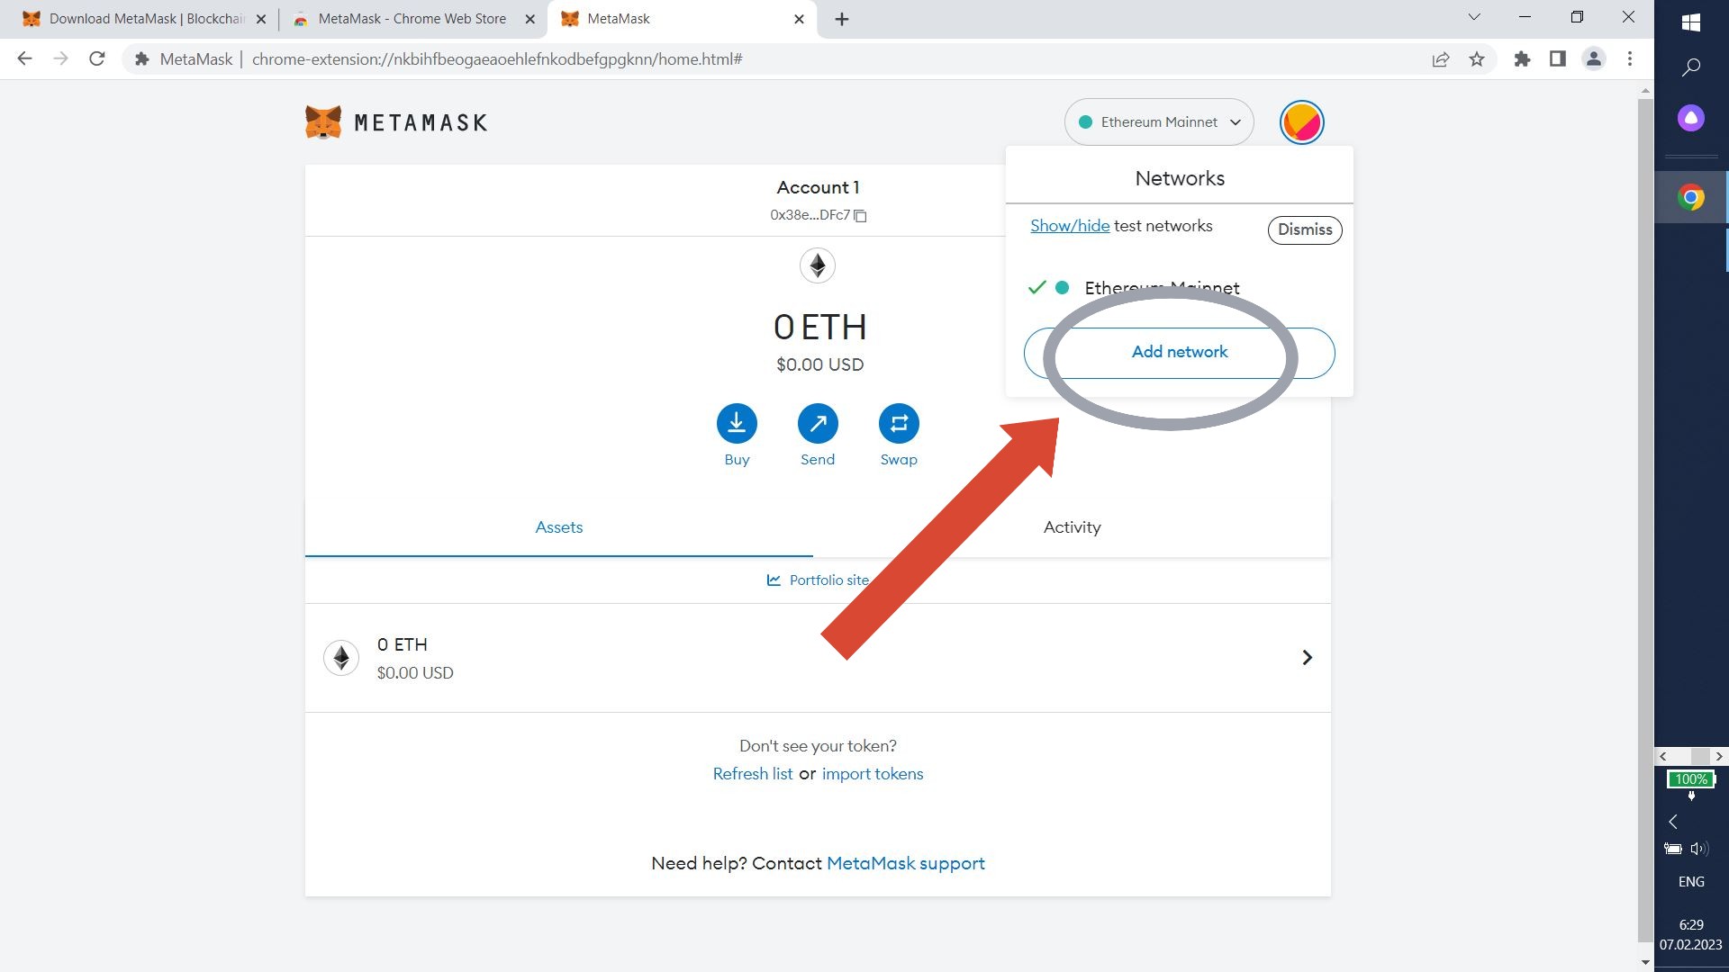This screenshot has width=1729, height=972.
Task: Open the Swap icon button
Action: pos(898,423)
